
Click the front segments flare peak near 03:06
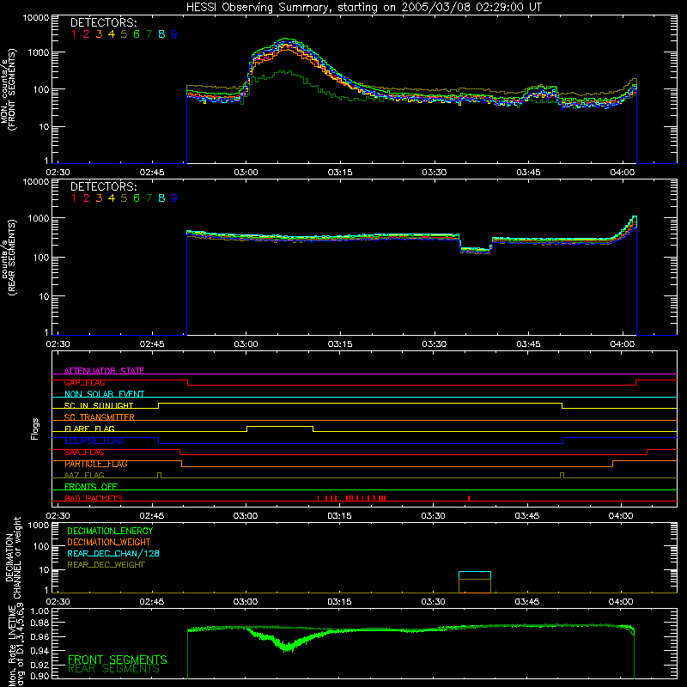[x=285, y=40]
